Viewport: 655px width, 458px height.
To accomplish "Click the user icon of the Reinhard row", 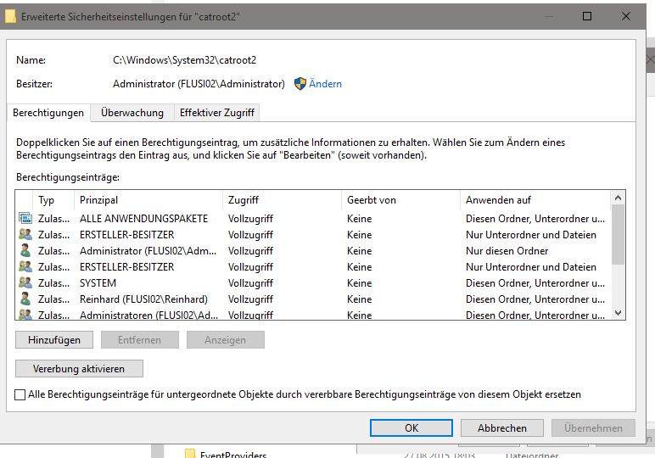I will pos(25,299).
